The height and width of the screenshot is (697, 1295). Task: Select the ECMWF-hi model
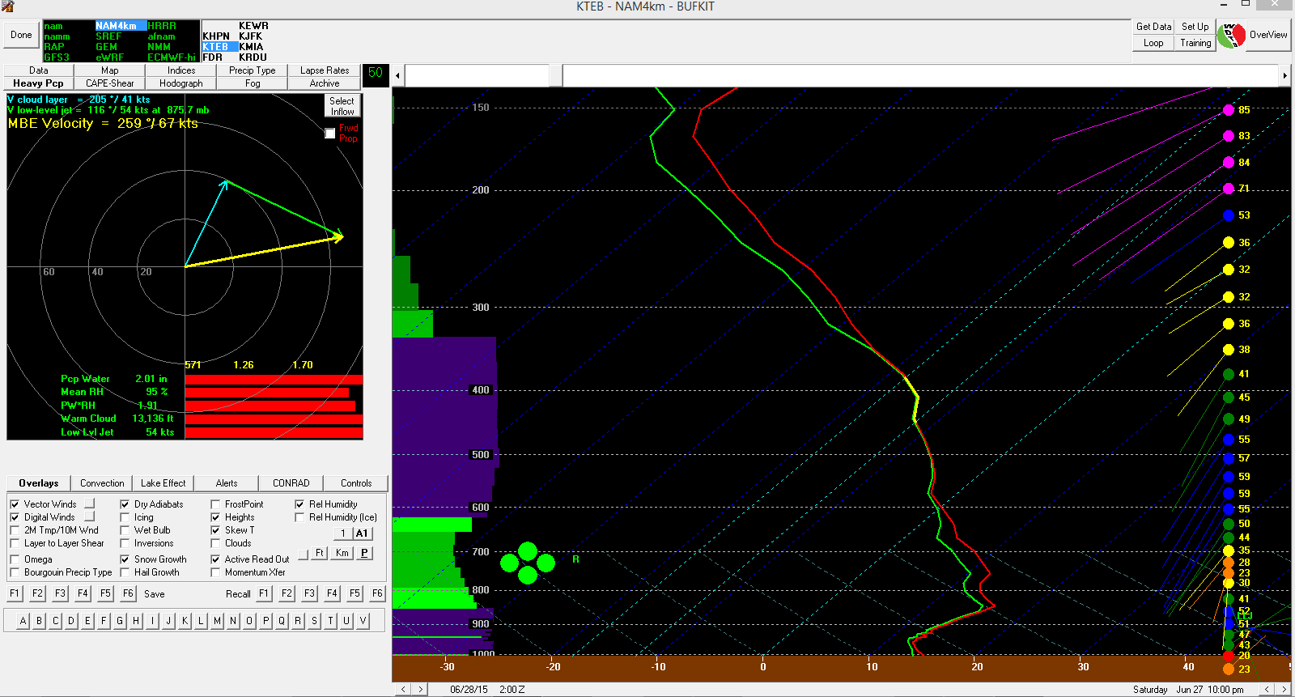(x=172, y=57)
